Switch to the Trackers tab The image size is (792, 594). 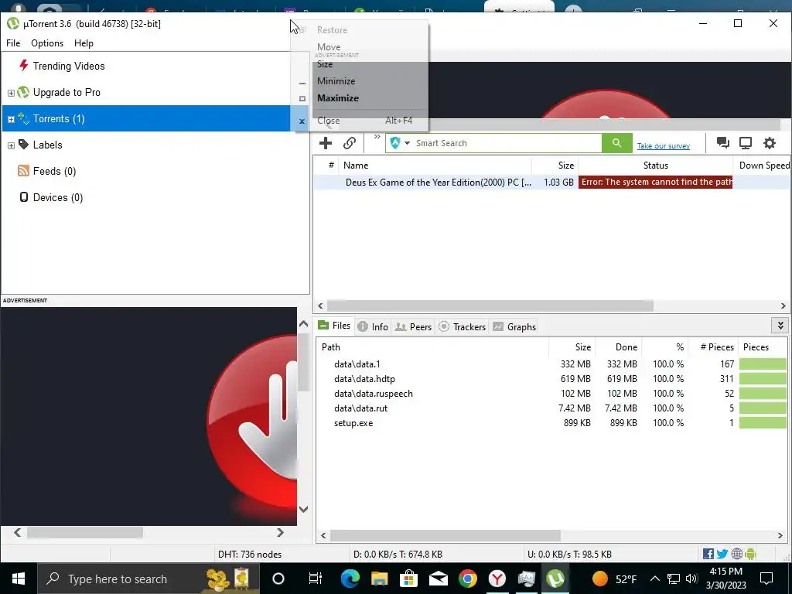(x=463, y=327)
